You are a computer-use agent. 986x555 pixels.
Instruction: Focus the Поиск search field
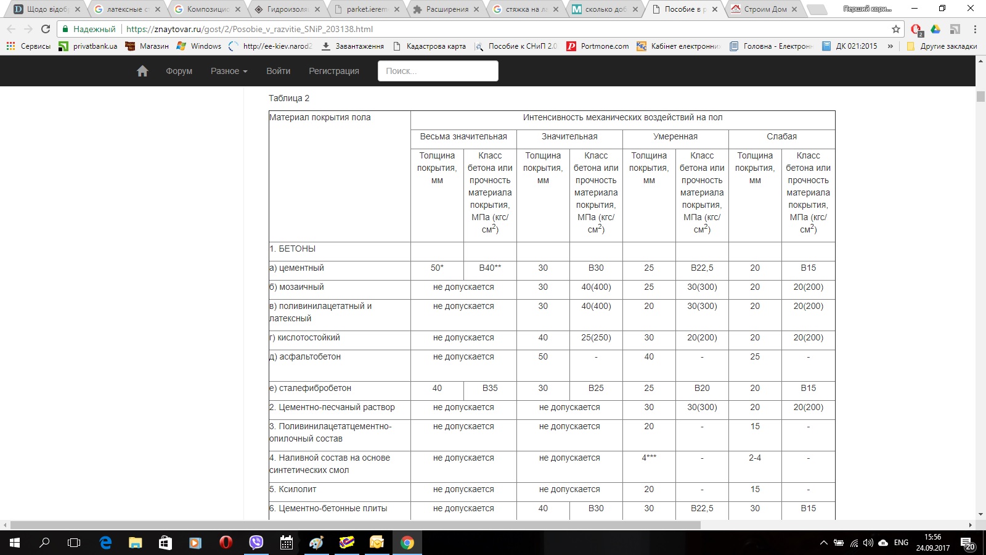coord(438,71)
